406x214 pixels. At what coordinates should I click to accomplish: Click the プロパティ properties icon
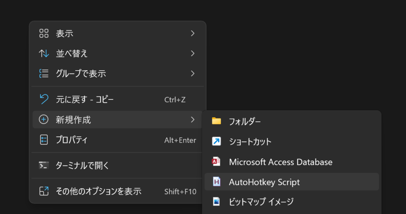tap(44, 140)
